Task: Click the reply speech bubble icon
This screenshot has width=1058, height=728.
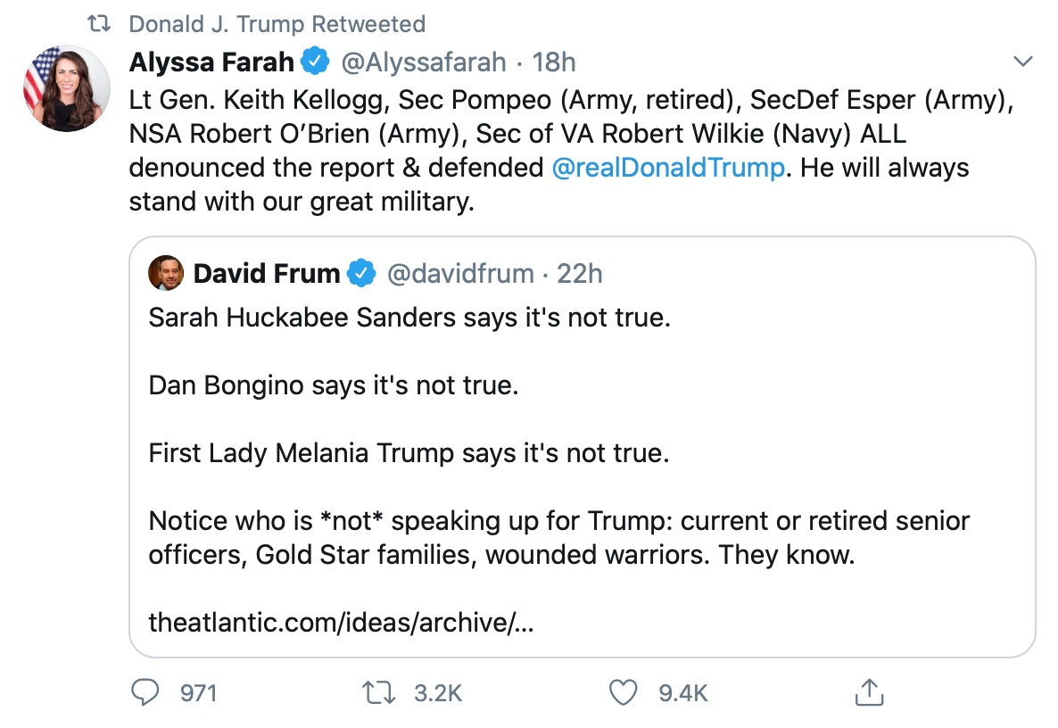Action: pyautogui.click(x=146, y=692)
